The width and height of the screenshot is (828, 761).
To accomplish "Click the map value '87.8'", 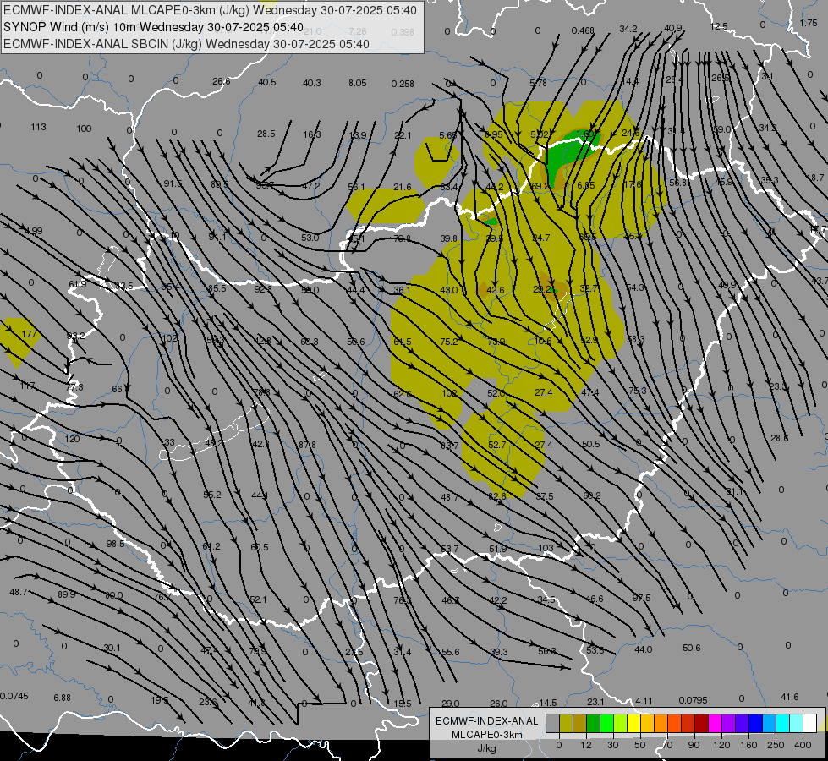I will tap(307, 446).
